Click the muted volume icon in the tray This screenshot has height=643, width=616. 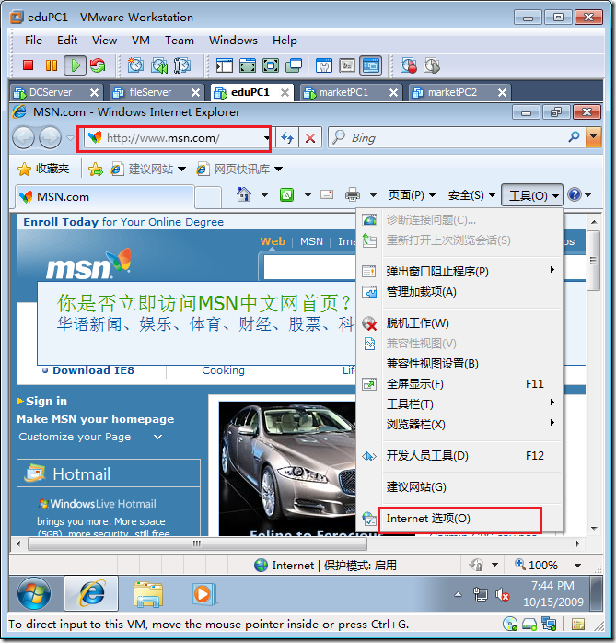coord(502,594)
